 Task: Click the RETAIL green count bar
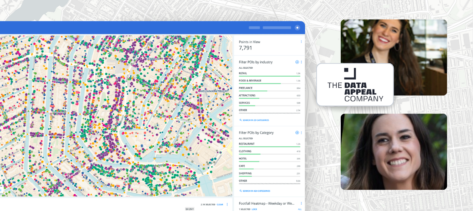click(269, 76)
